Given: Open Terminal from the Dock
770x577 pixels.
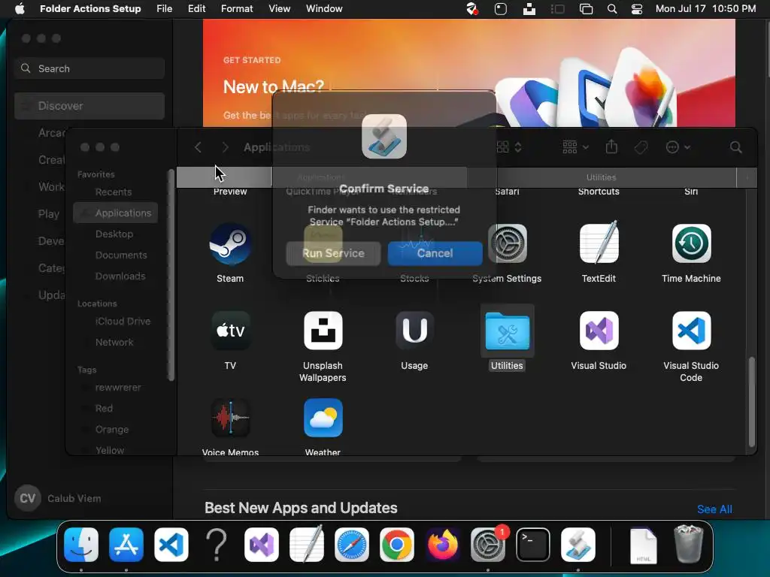Looking at the screenshot, I should [533, 545].
